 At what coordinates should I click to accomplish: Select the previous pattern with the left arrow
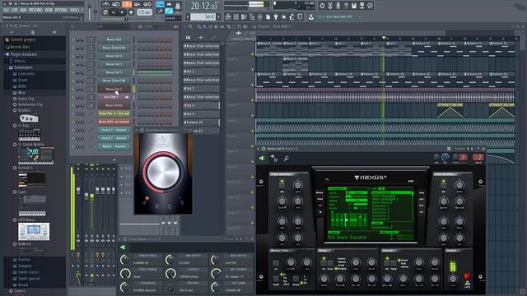[189, 16]
